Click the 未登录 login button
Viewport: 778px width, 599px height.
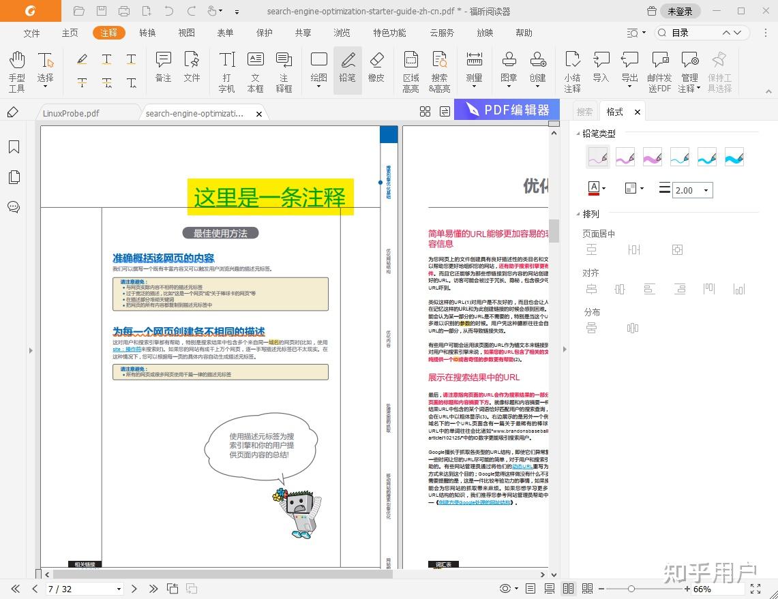pos(680,11)
